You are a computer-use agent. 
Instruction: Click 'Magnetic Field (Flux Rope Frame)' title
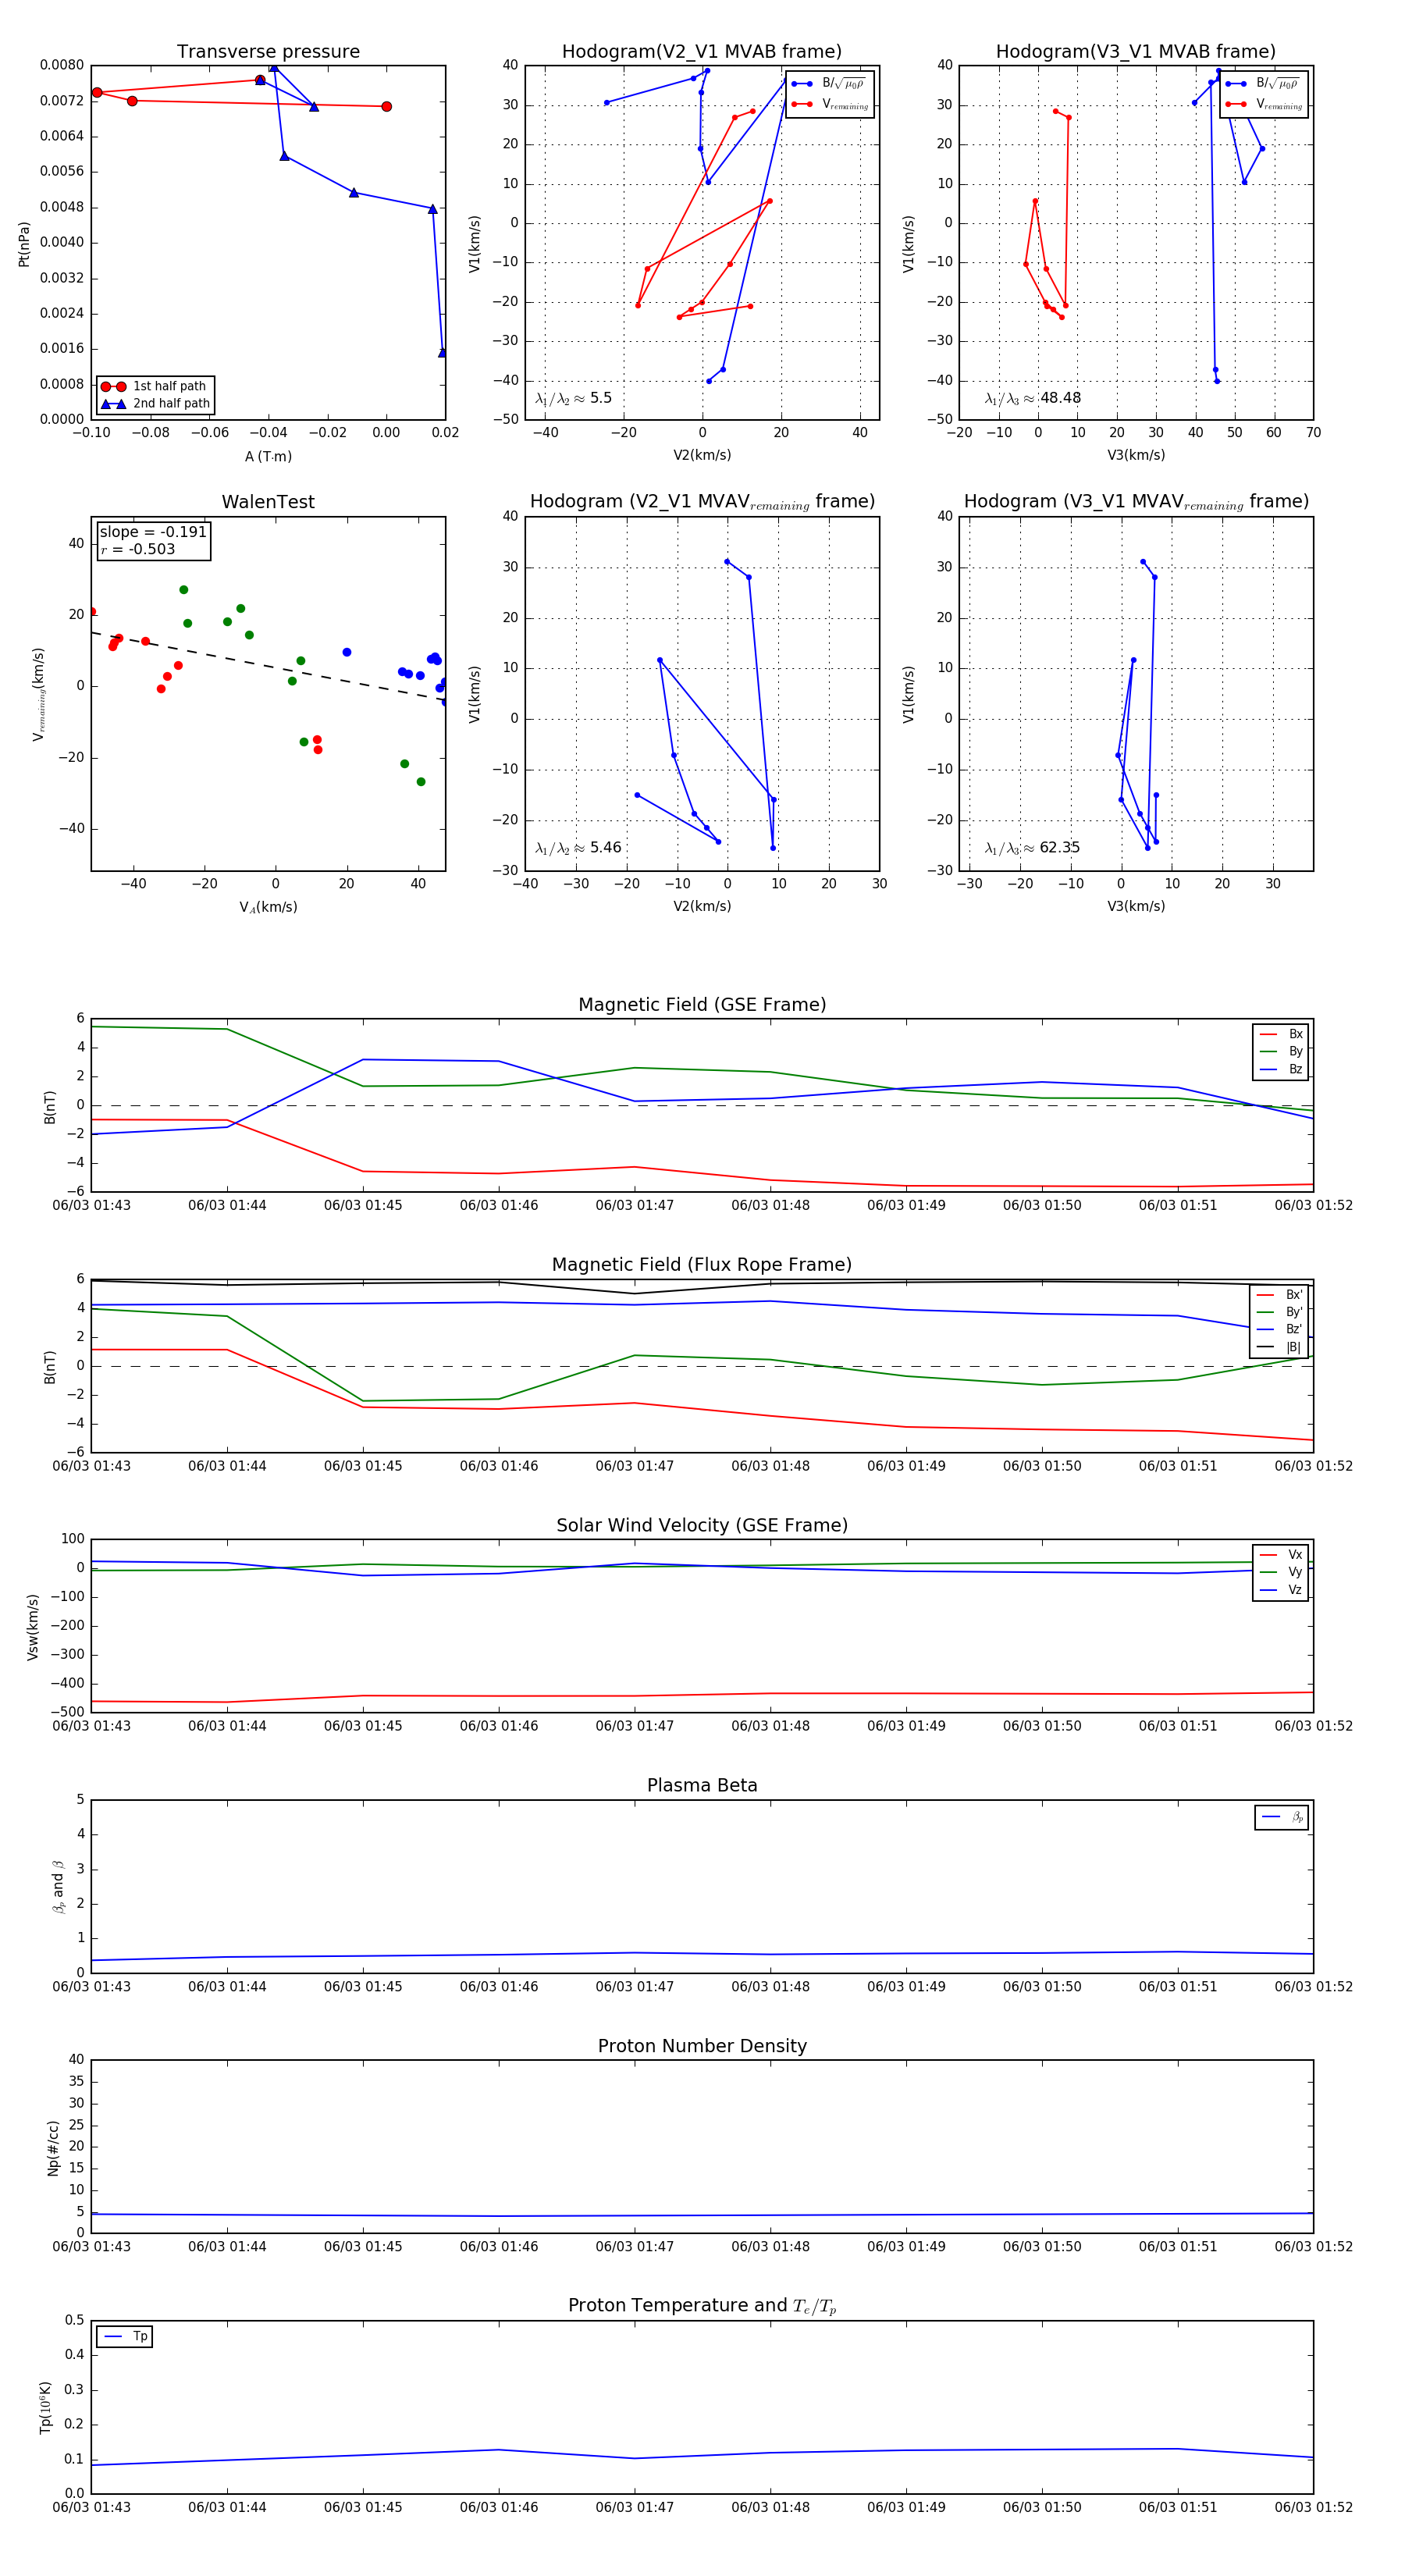[x=702, y=1265]
